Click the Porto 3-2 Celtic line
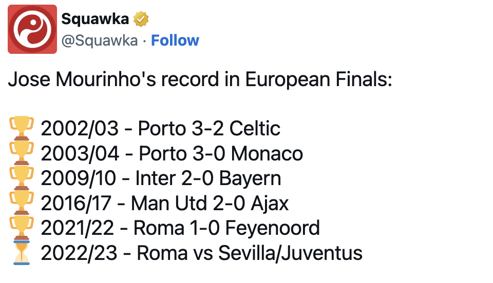Image resolution: width=493 pixels, height=283 pixels. (160, 128)
